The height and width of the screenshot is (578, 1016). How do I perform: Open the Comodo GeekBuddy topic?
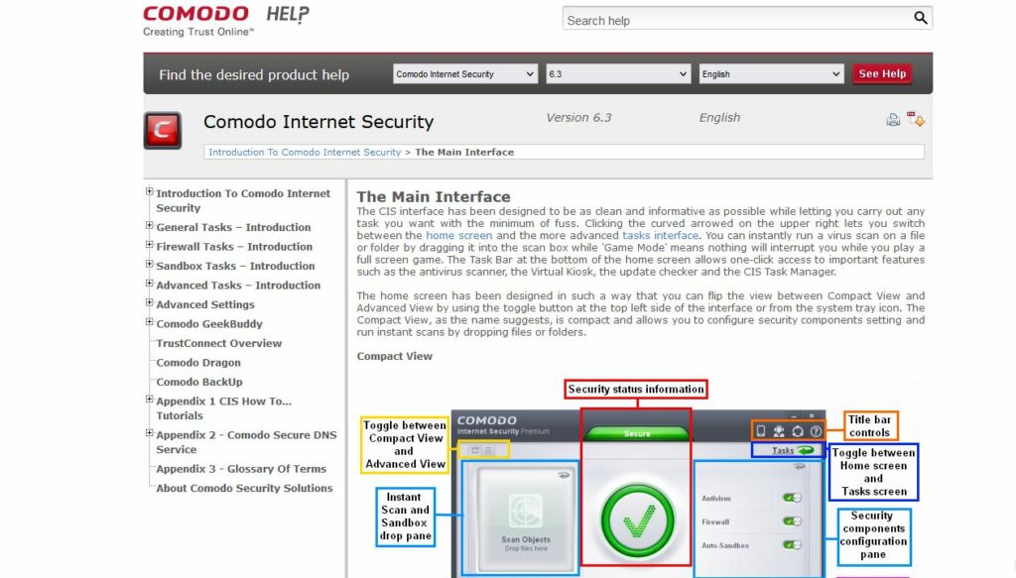tap(208, 324)
